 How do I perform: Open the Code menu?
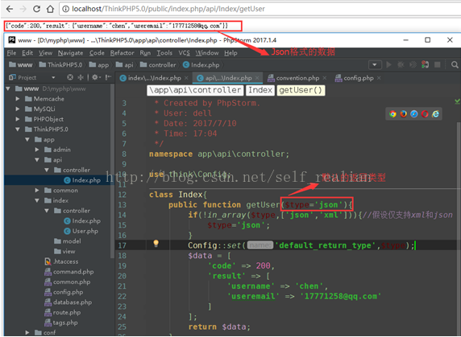97,53
